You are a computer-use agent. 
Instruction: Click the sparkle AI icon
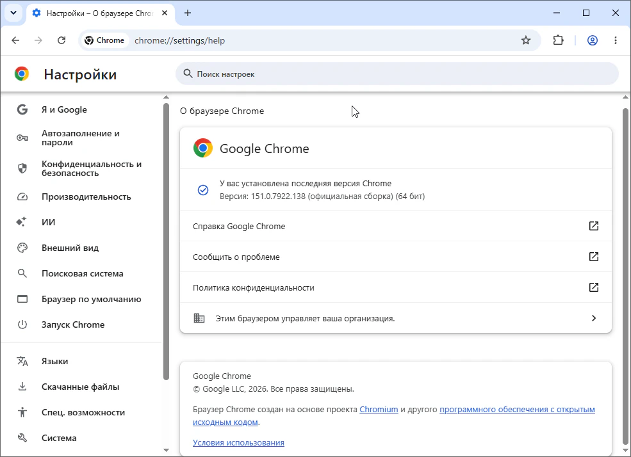pos(21,221)
